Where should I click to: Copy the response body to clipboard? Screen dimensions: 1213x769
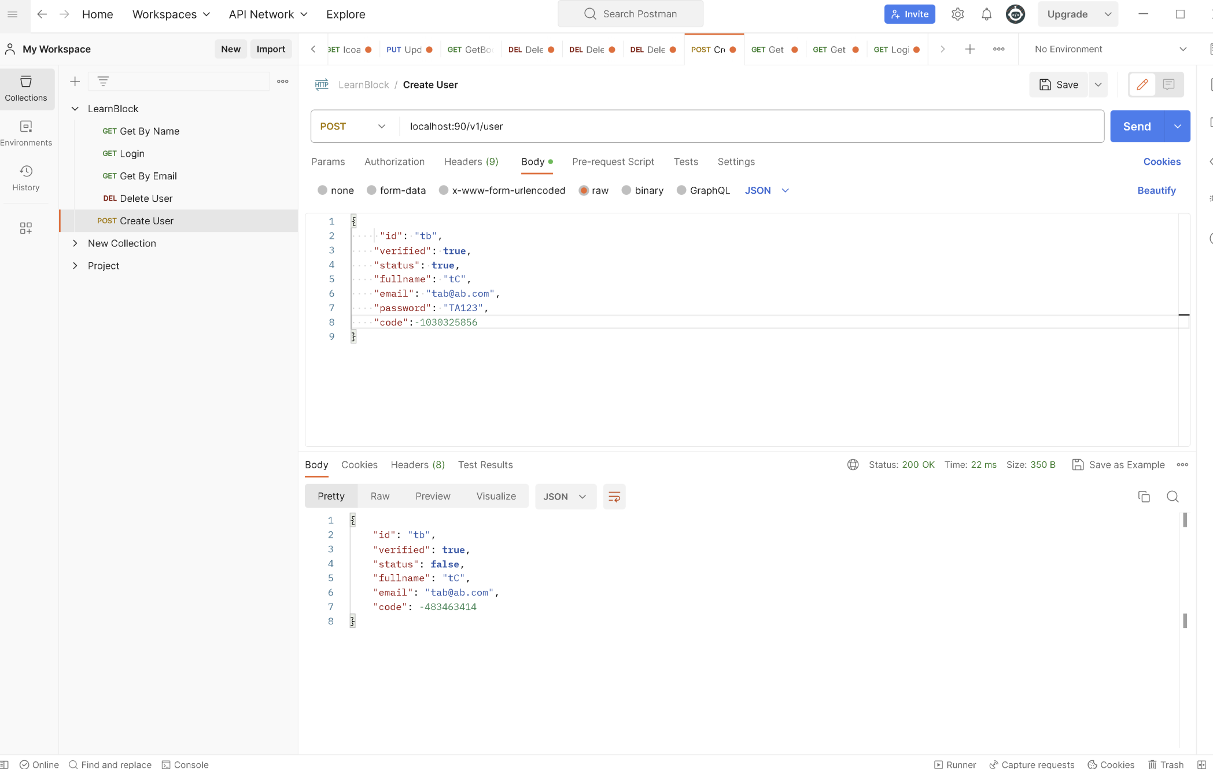pyautogui.click(x=1144, y=497)
